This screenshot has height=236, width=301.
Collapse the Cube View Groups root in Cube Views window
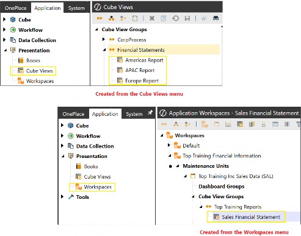(x=96, y=29)
